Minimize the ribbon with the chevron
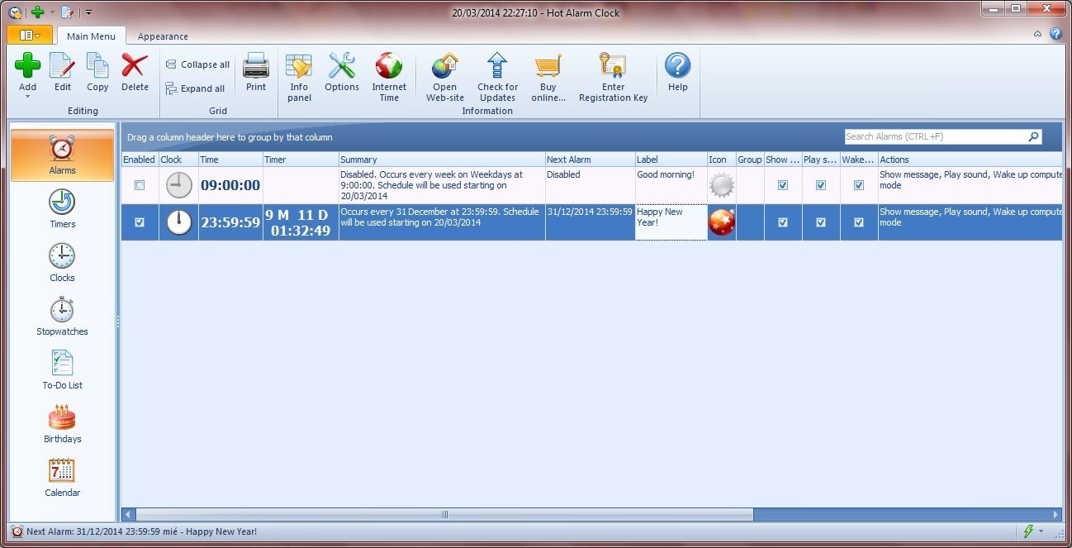 click(x=1037, y=36)
